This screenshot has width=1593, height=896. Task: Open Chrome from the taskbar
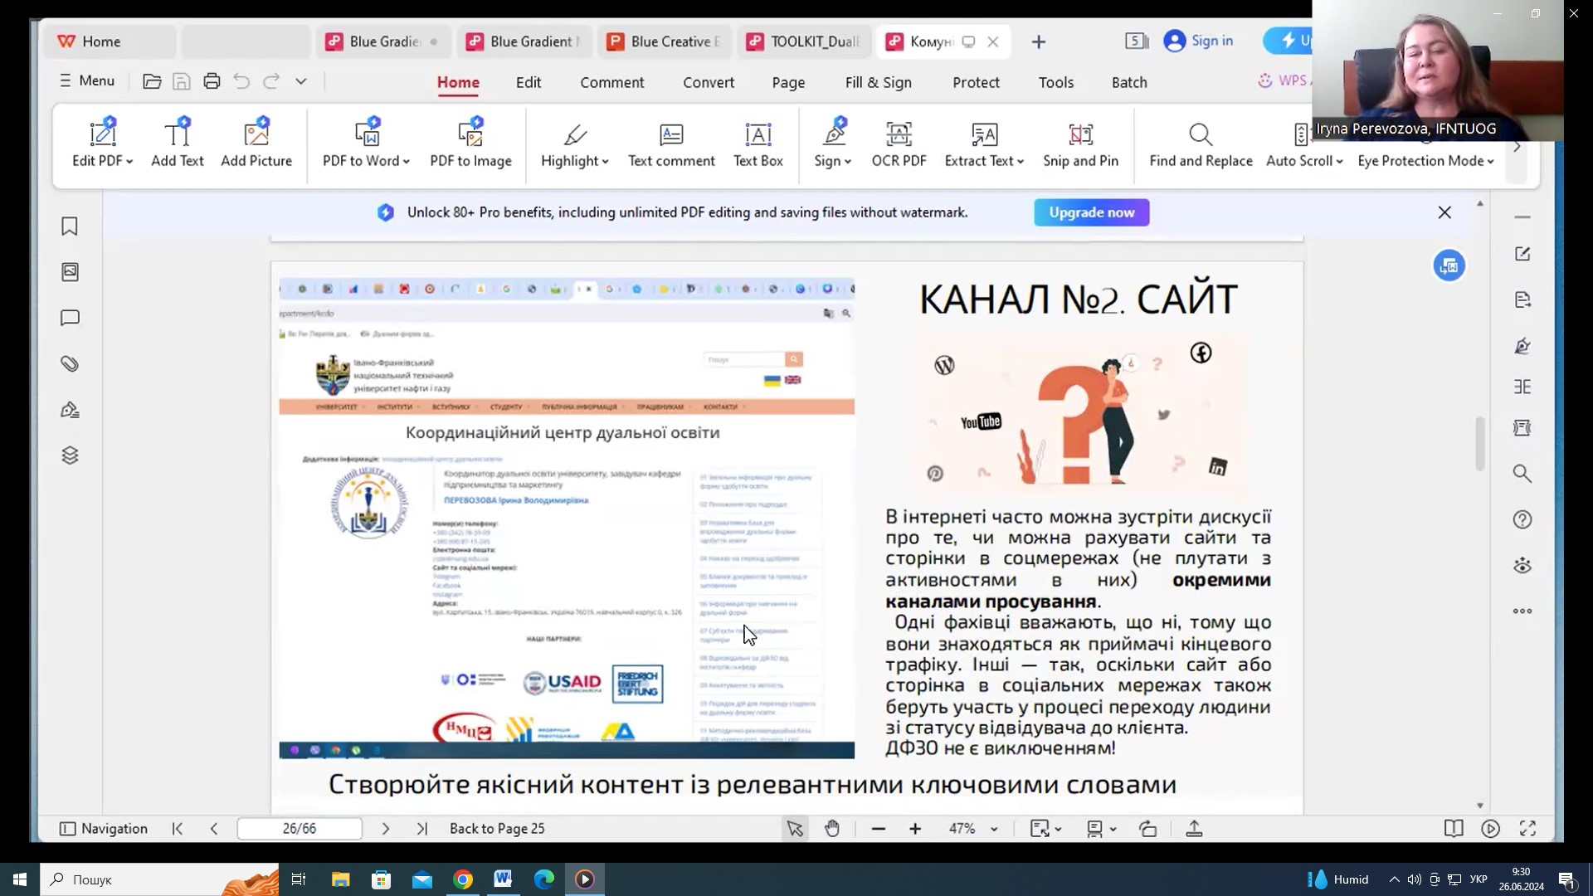[x=463, y=879]
